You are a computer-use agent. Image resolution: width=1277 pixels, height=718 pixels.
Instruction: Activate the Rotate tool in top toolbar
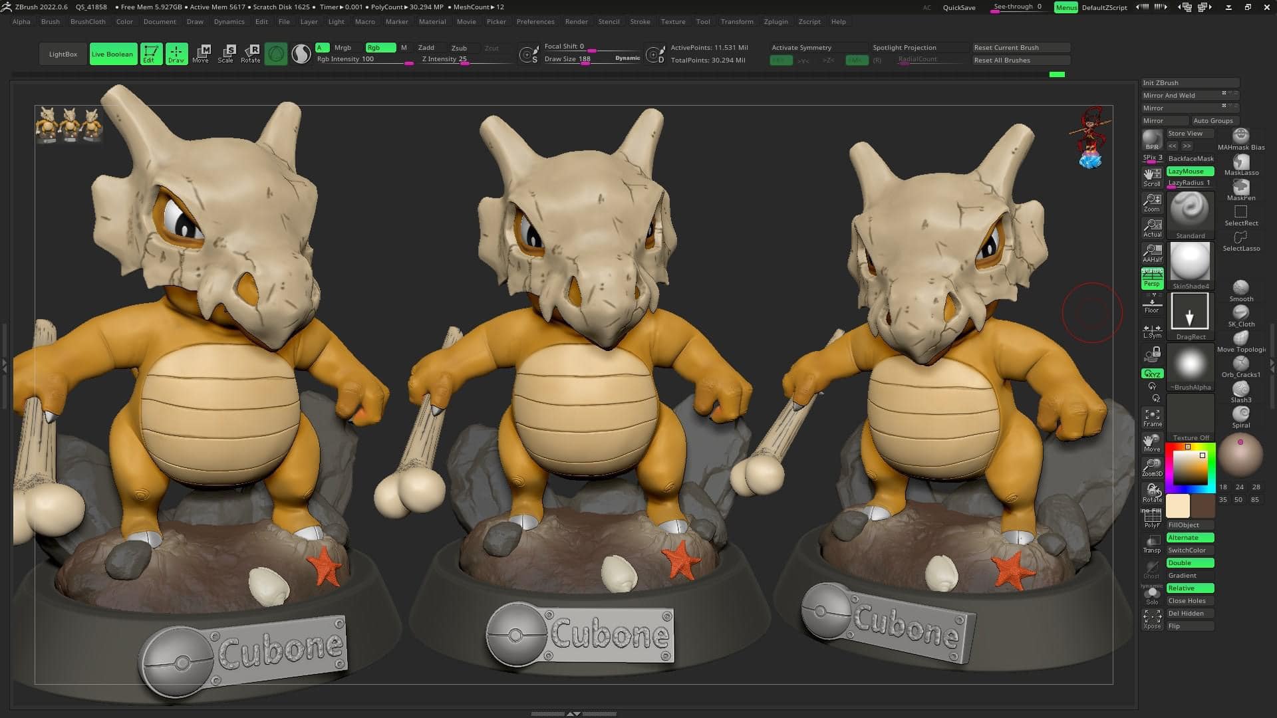click(251, 54)
